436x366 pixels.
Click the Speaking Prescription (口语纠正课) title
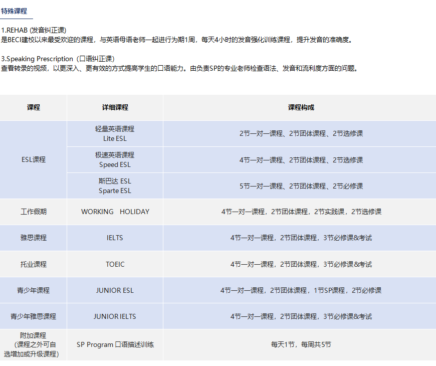click(x=58, y=59)
